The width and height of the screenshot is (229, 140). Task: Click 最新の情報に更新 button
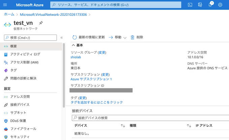(89, 37)
